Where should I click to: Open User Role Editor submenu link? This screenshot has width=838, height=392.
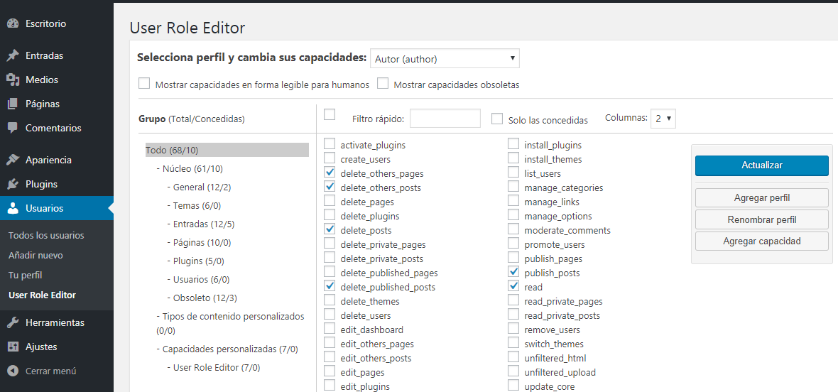click(42, 295)
